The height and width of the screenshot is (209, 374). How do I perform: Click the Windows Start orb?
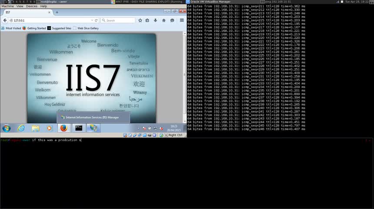[7, 128]
